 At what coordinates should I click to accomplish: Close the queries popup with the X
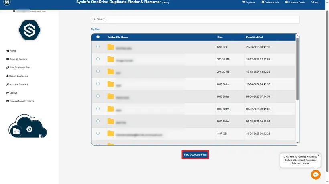click(319, 155)
